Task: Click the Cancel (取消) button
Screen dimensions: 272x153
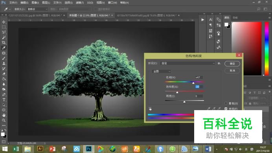Action: [x=232, y=71]
